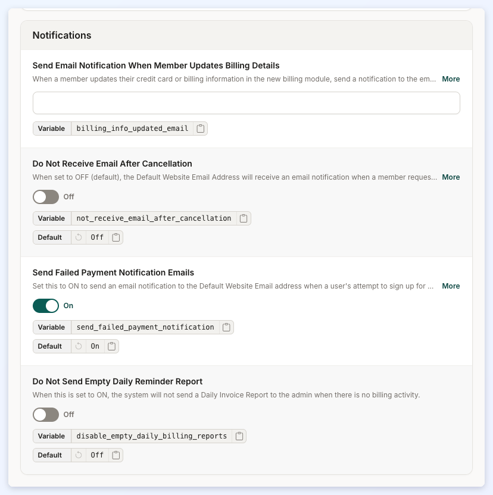Image resolution: width=493 pixels, height=495 pixels.
Task: Click the Notifications section heading
Action: click(62, 35)
